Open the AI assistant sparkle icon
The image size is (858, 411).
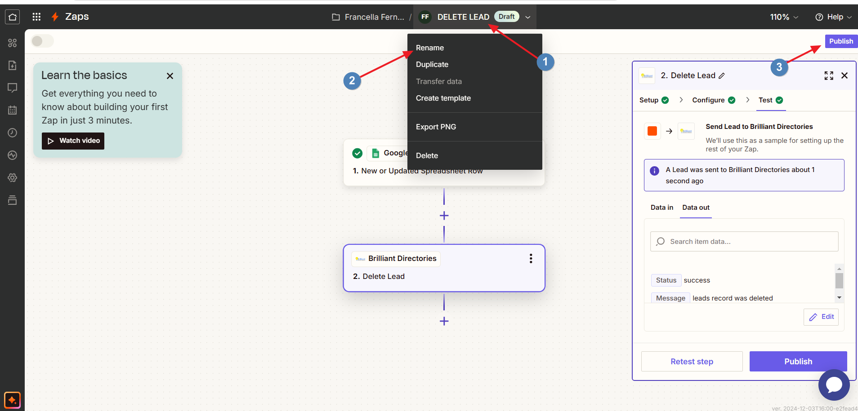(12, 400)
